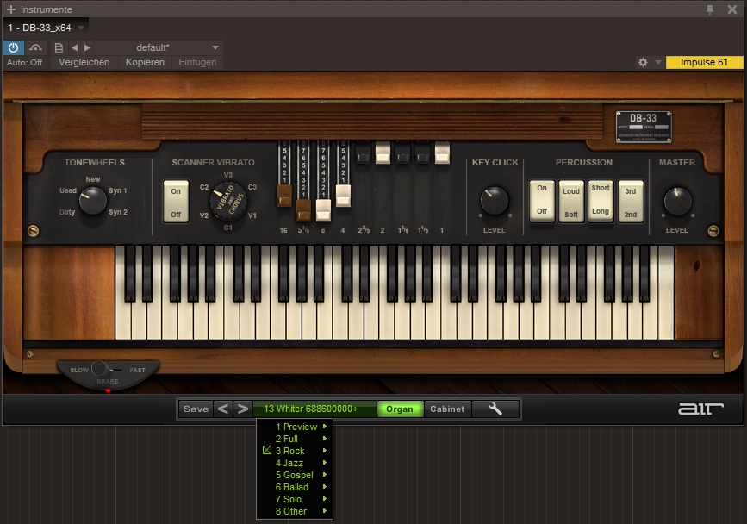Load next preset with right arrow icon
The height and width of the screenshot is (524, 747).
[87, 47]
